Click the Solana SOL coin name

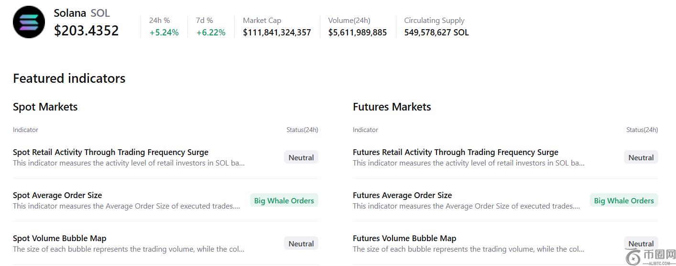[x=81, y=13]
